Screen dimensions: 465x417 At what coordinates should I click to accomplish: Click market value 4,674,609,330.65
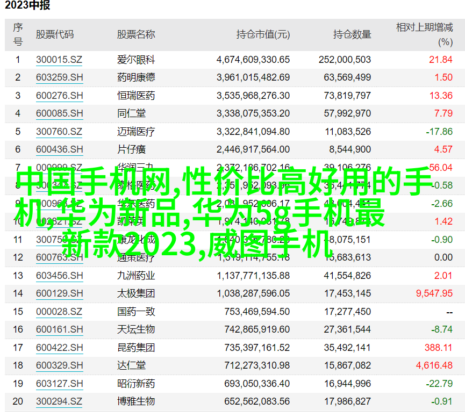point(253,60)
